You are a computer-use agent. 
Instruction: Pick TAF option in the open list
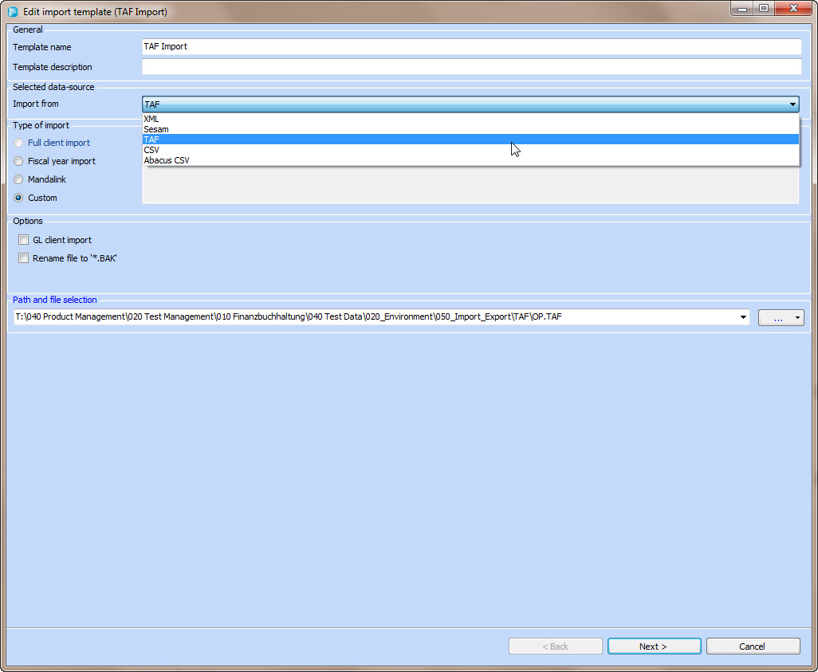click(x=151, y=140)
